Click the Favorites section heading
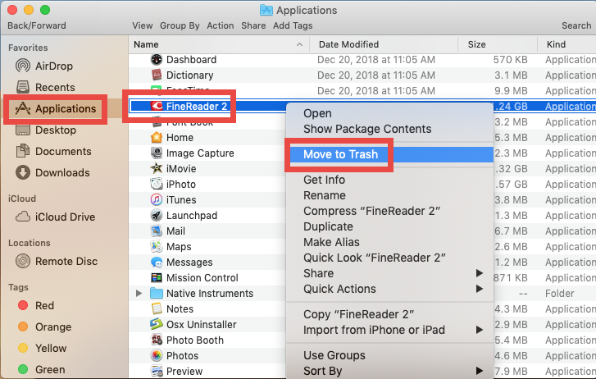Screen dimensions: 596x379 (28, 48)
